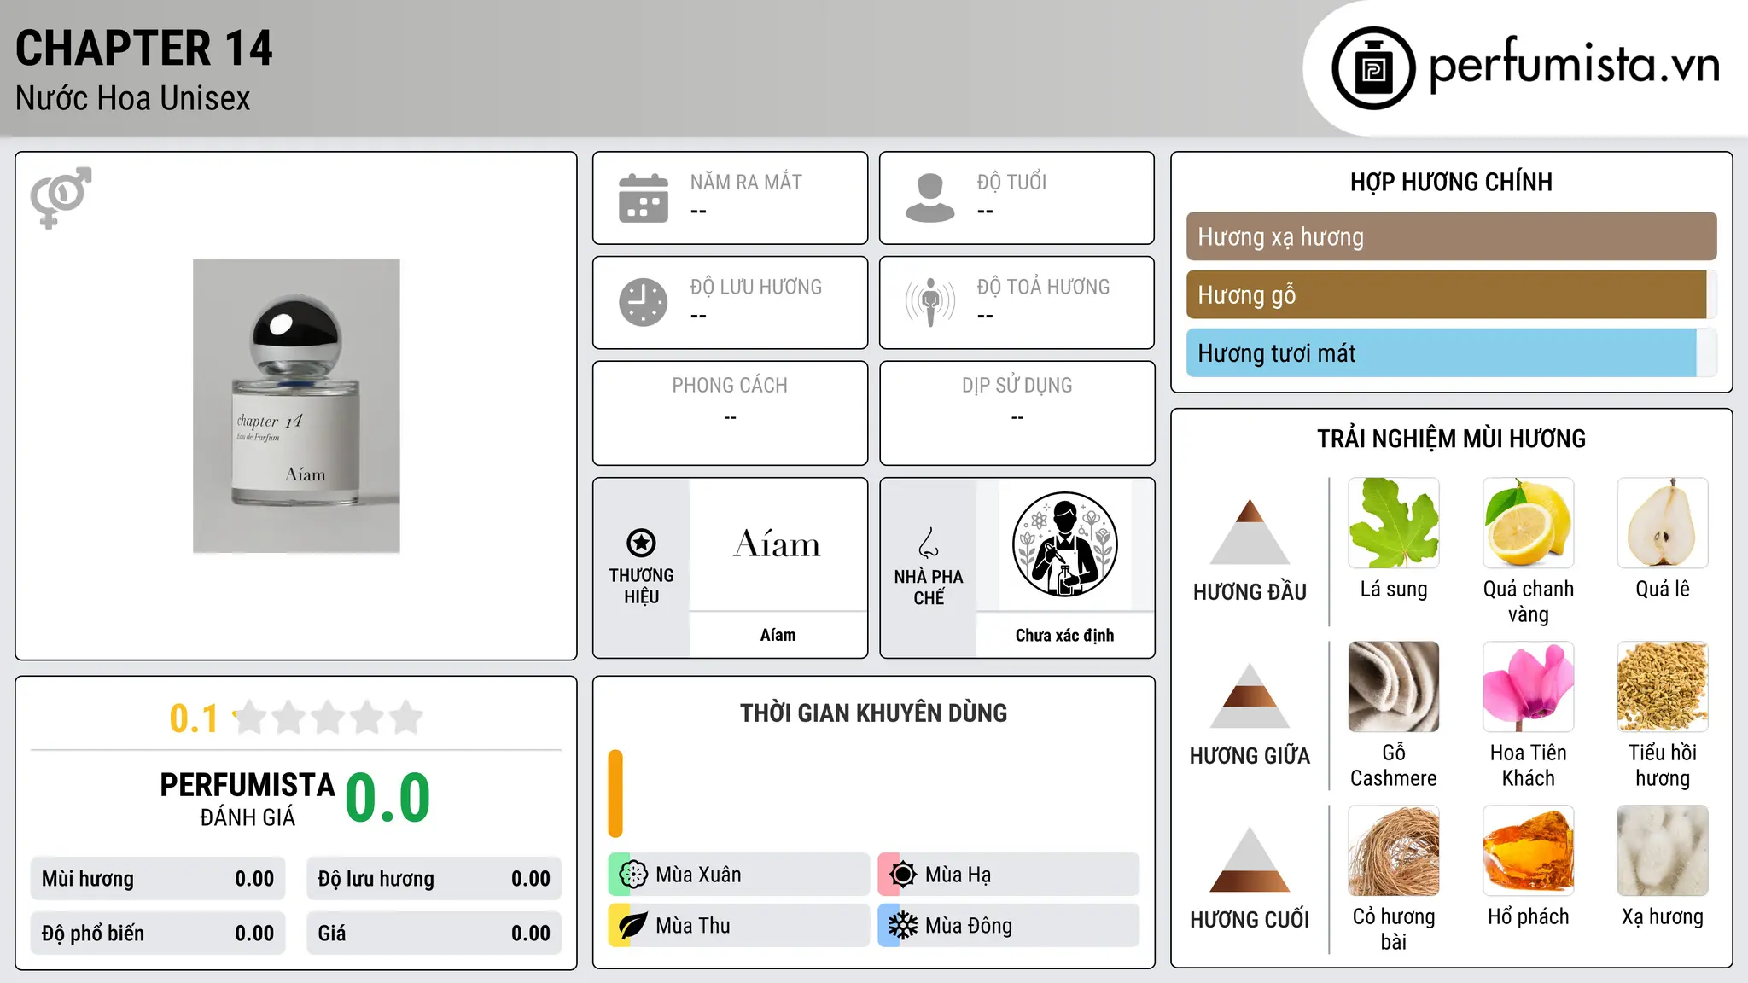Click the star badge icon above Thương hiệu
This screenshot has width=1748, height=983.
641,543
